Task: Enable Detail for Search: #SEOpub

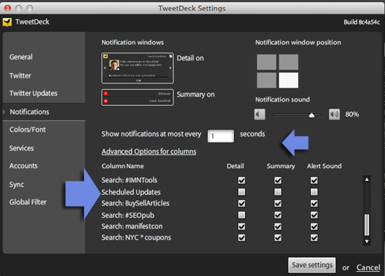Action: [x=241, y=215]
